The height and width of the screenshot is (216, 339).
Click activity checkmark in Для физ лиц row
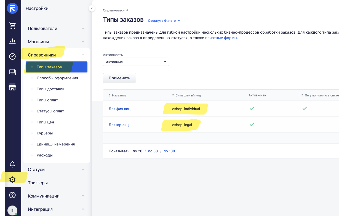point(252,109)
